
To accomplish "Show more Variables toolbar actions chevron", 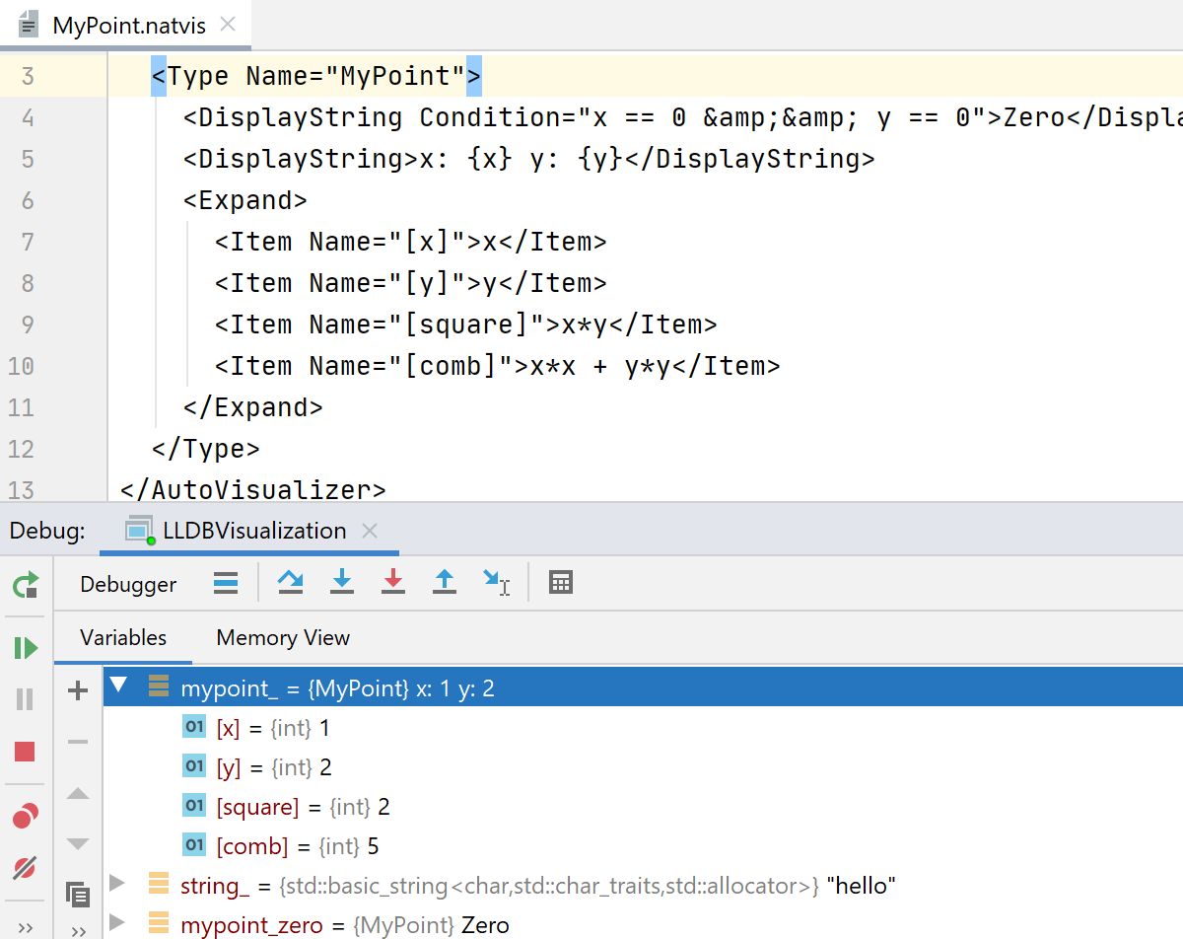I will click(78, 930).
